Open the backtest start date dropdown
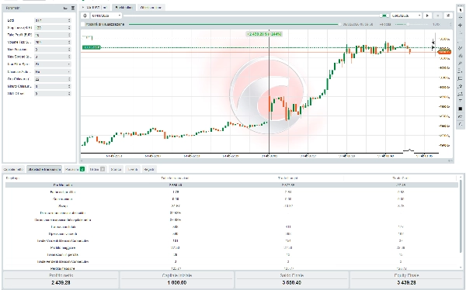Viewport: 466px width, 290px height. pyautogui.click(x=106, y=16)
